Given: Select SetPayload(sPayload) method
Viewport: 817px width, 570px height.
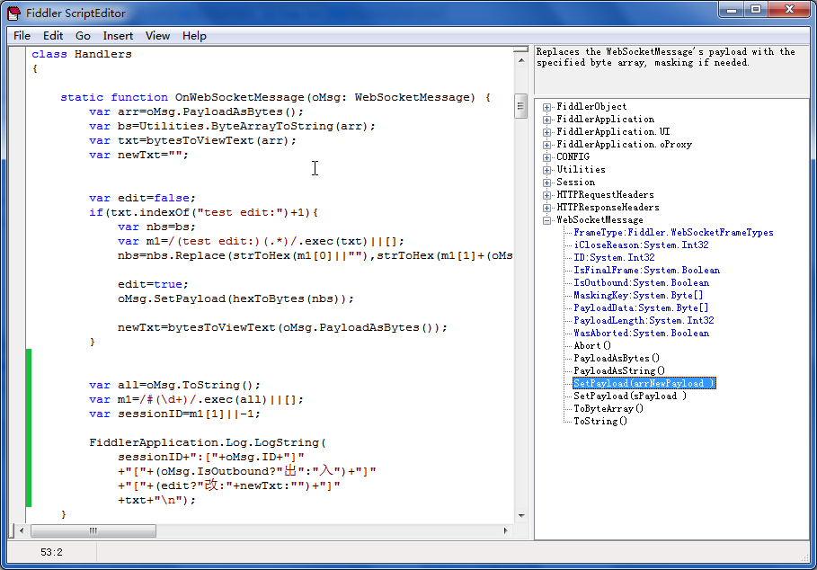Looking at the screenshot, I should click(630, 396).
